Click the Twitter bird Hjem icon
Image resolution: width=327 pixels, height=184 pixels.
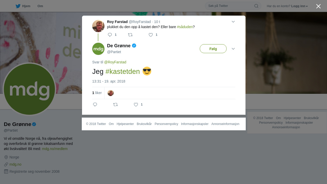click(x=18, y=6)
